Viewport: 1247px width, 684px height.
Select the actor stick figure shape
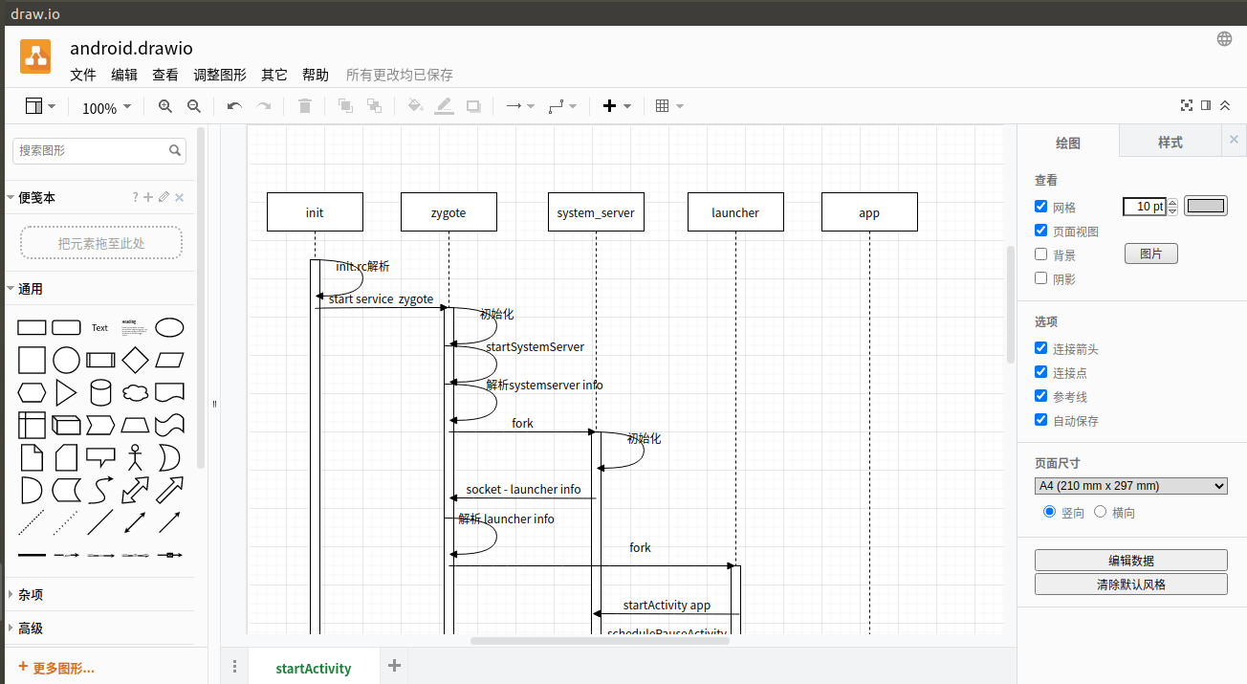(x=135, y=457)
